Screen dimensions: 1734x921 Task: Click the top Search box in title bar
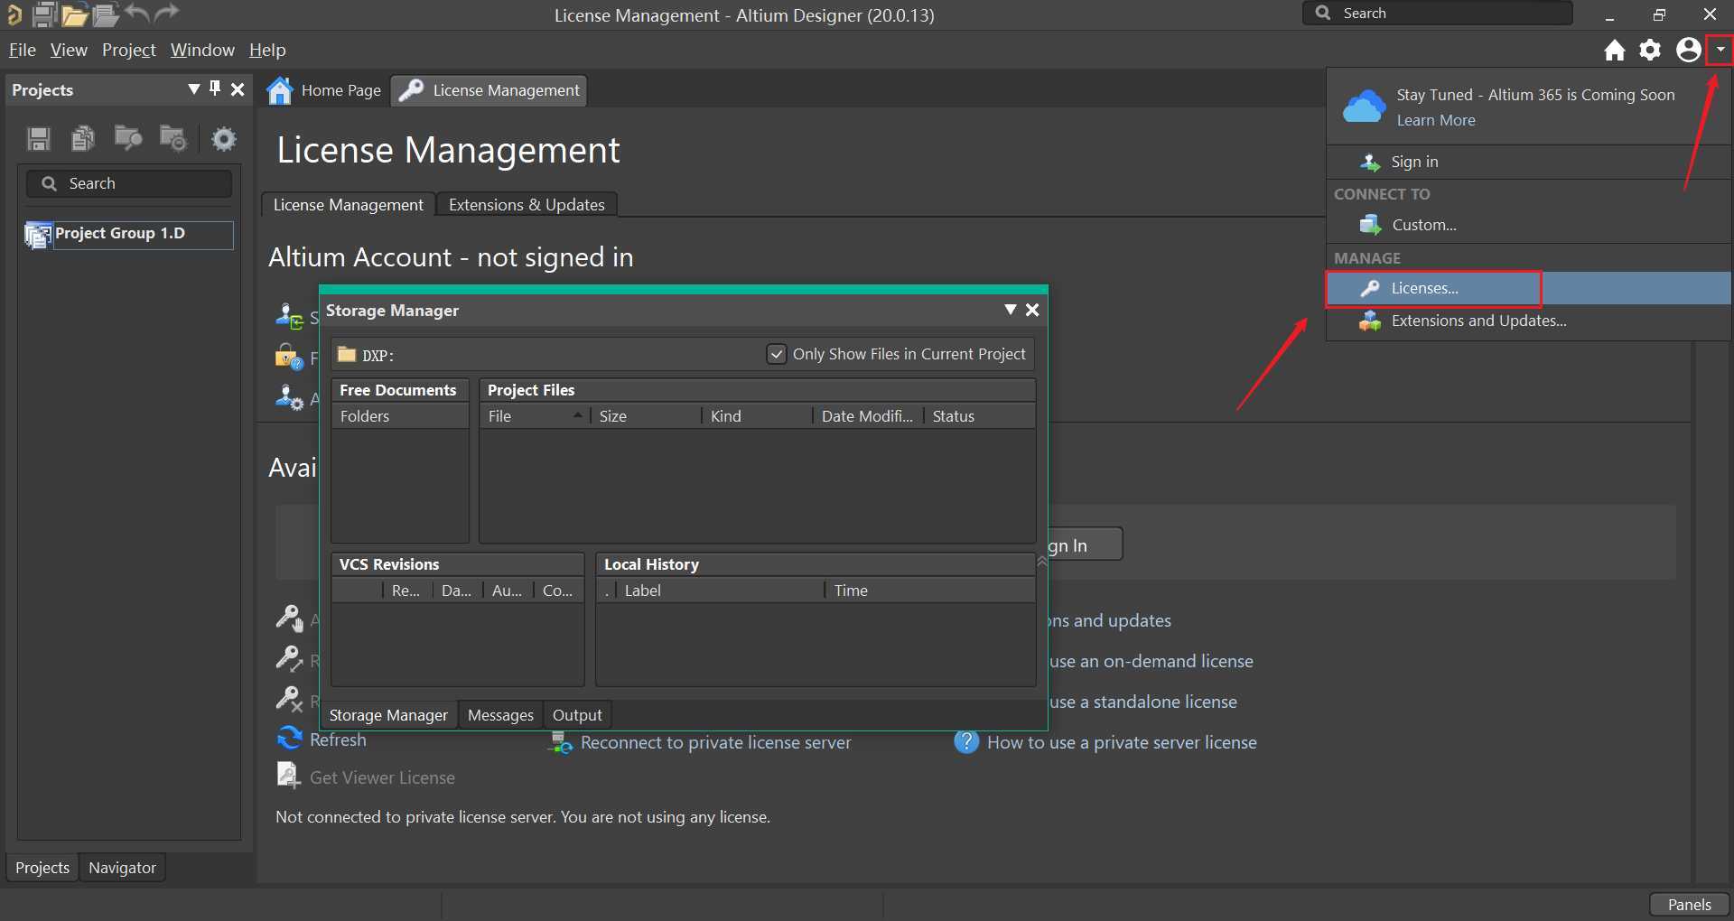point(1438,14)
